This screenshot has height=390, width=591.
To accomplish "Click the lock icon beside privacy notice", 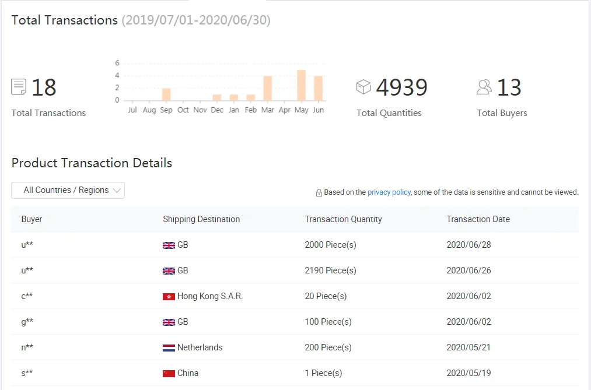I will click(319, 192).
